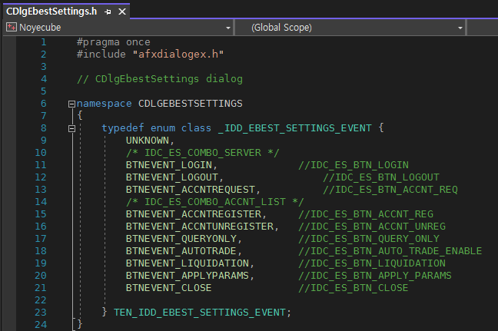The image size is (498, 331).
Task: Click the //IDC_ES_BTN_LIQUIDATION comment
Action: [372, 263]
